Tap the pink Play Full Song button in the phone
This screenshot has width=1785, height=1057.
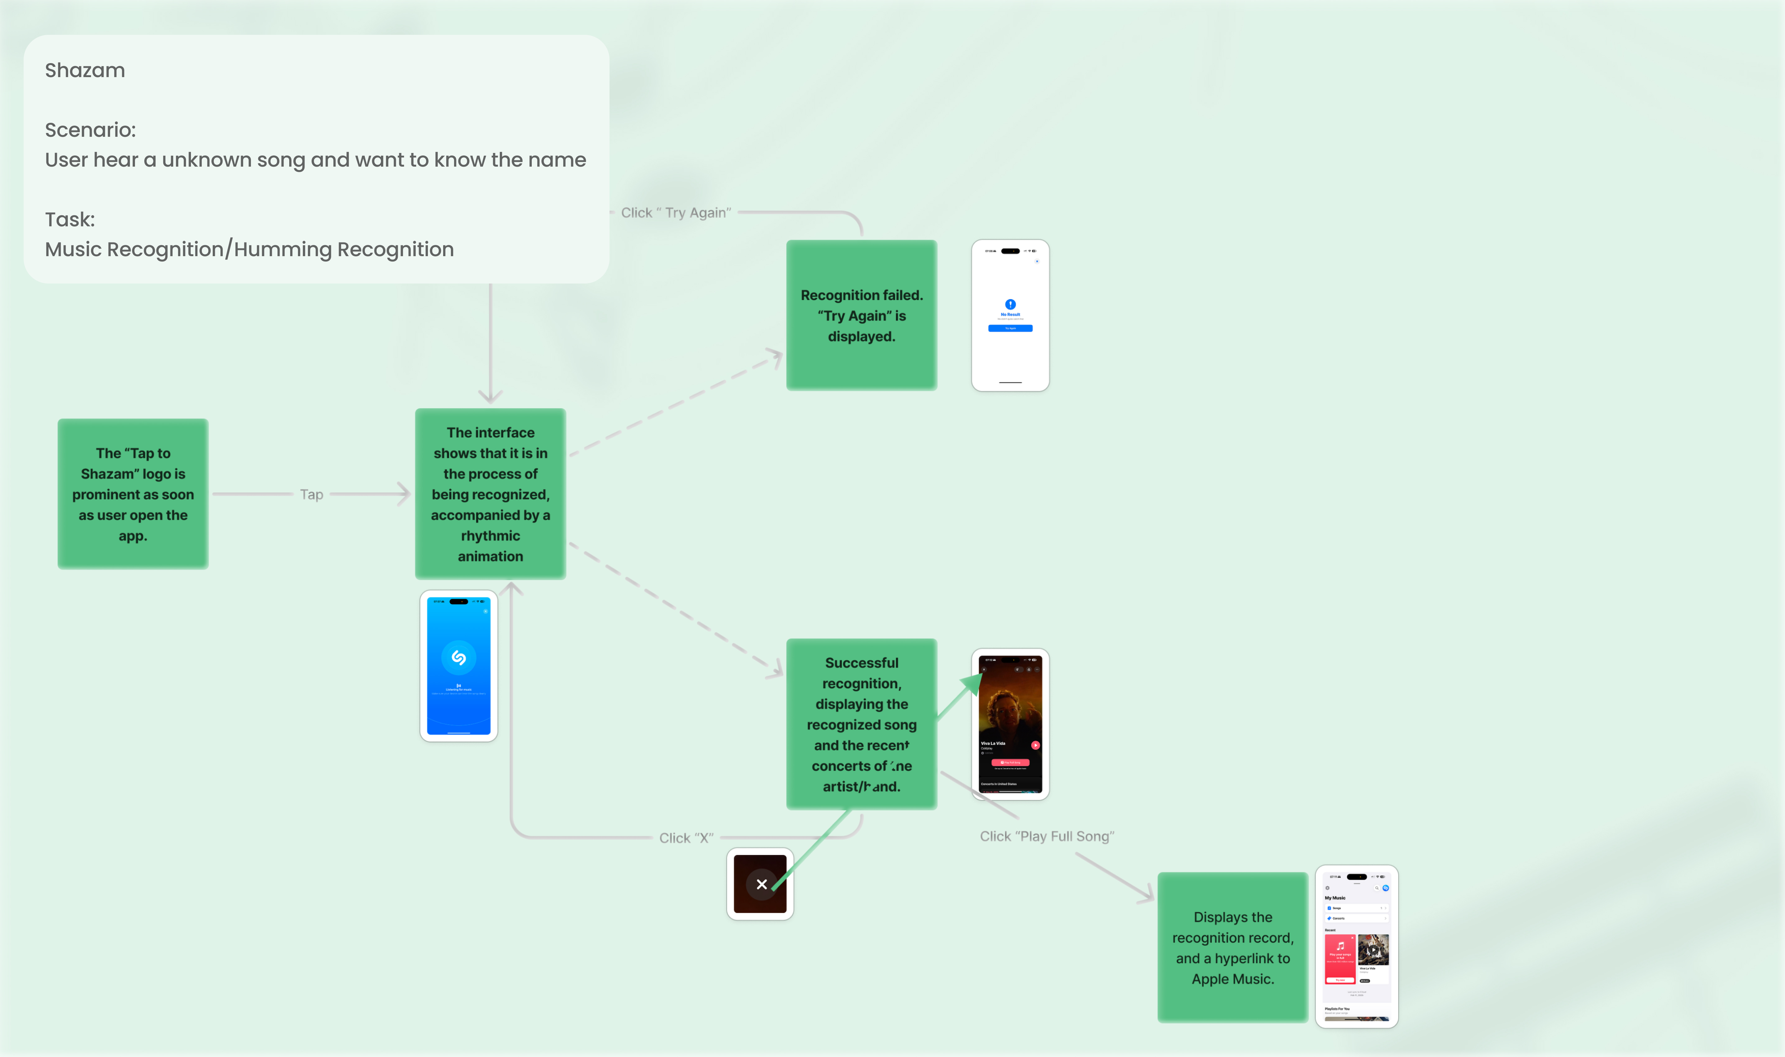[x=1011, y=763]
